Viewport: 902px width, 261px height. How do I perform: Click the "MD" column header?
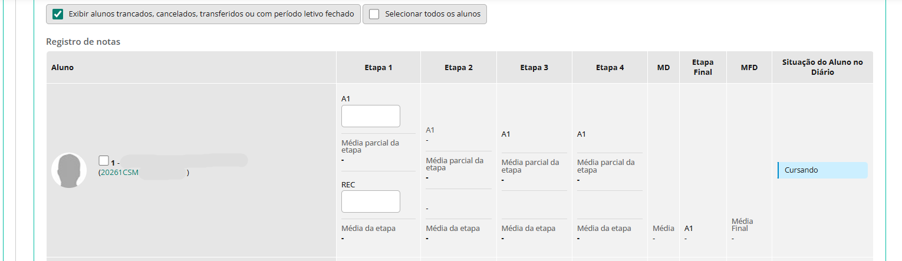click(663, 67)
